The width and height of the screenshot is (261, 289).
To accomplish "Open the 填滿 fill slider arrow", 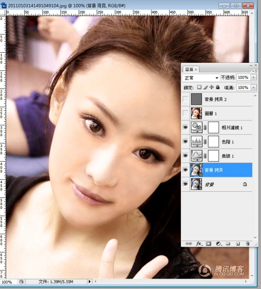I will [254, 87].
